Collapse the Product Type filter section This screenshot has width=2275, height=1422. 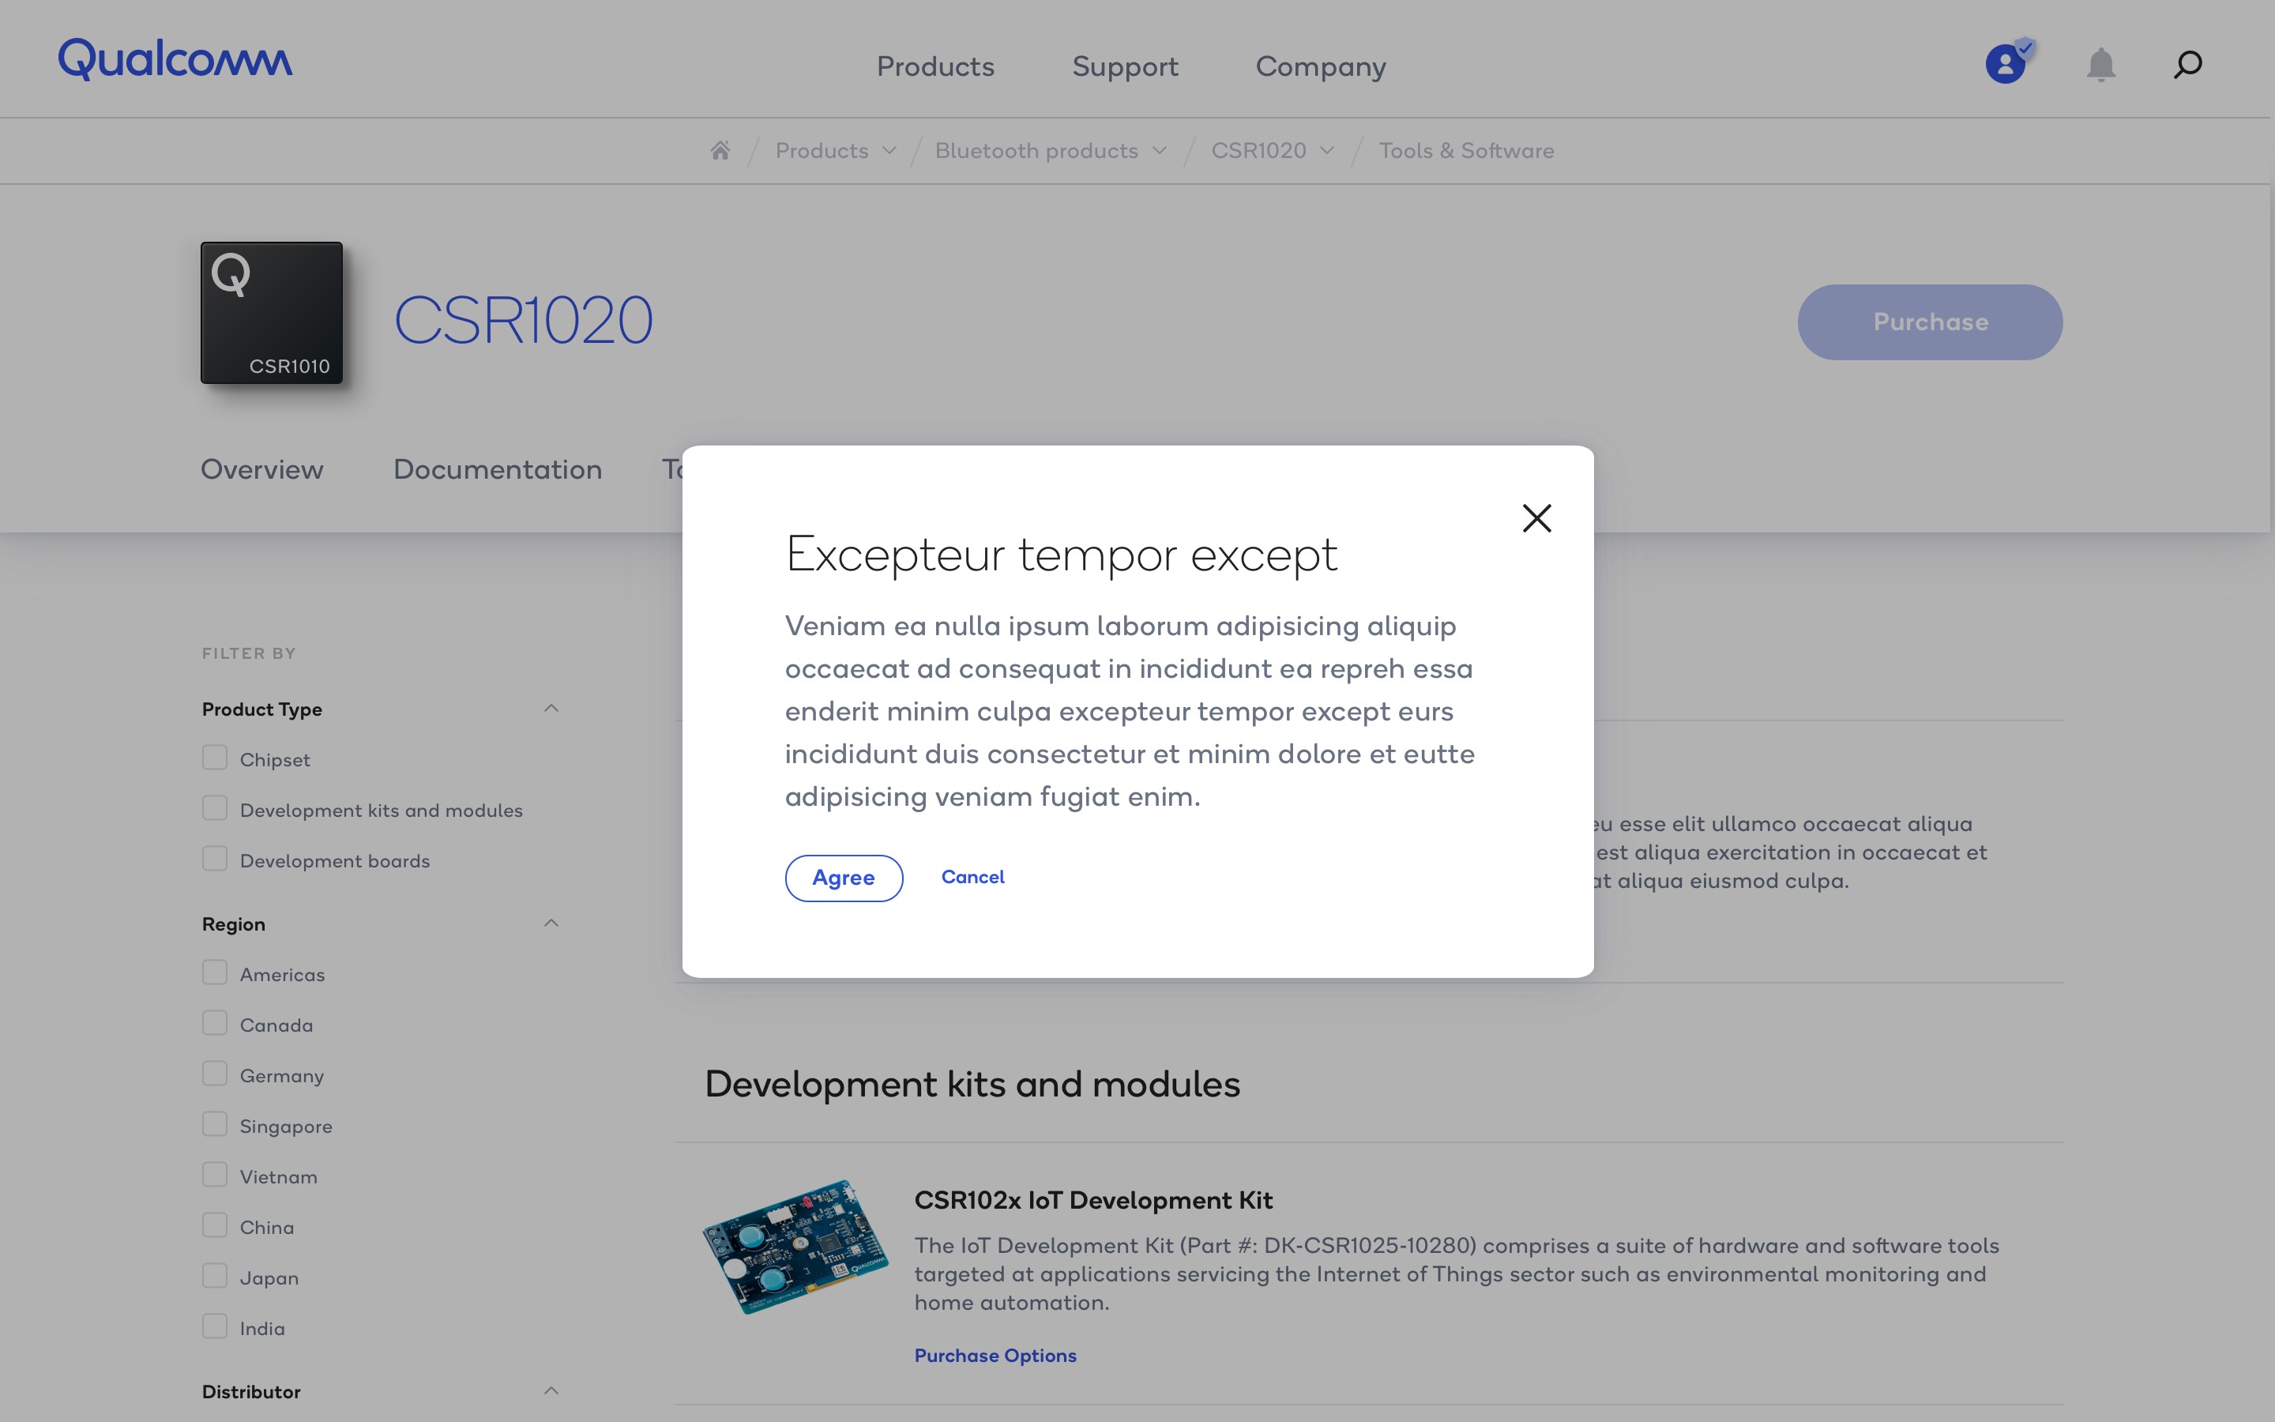tap(552, 708)
